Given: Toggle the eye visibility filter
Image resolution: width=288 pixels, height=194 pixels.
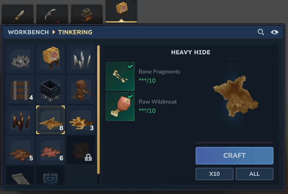Looking at the screenshot, I should 274,32.
